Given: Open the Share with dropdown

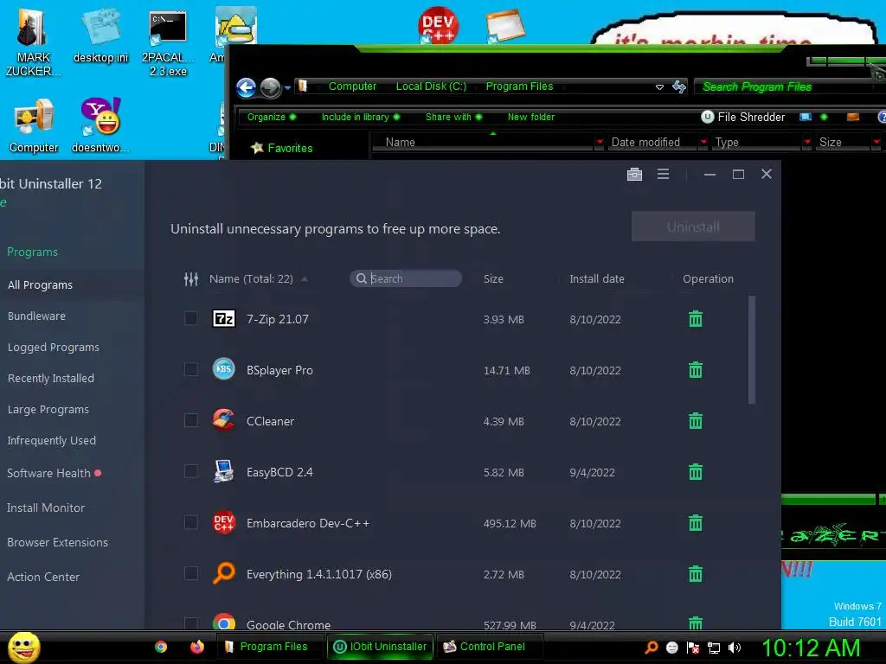Looking at the screenshot, I should (x=453, y=117).
